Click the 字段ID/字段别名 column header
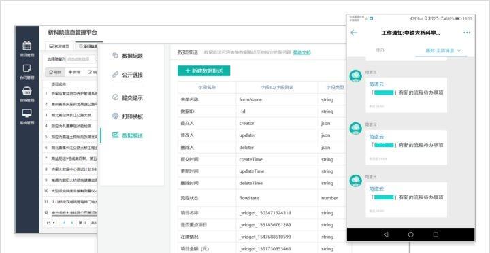Image resolution: width=490 pixels, height=253 pixels. click(277, 88)
